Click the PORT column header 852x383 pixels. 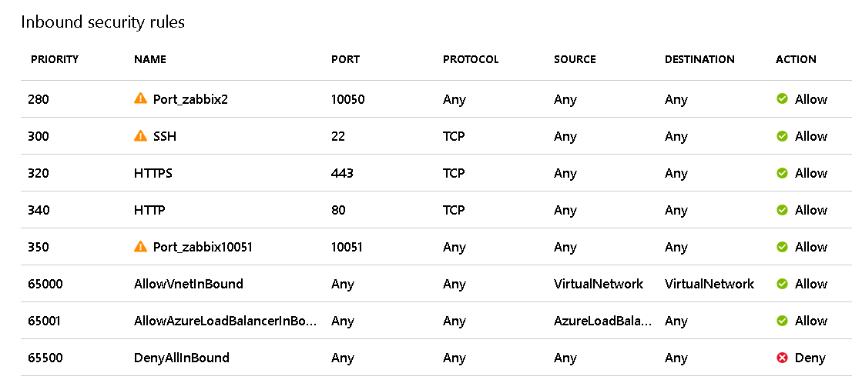tap(345, 59)
